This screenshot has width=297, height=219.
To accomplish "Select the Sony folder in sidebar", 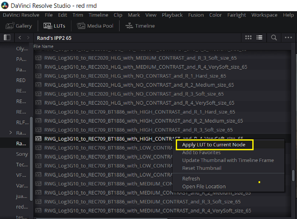I will (x=22, y=154).
